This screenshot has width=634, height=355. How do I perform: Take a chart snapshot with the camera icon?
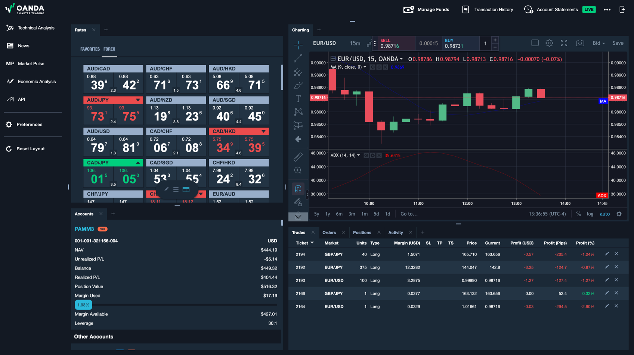point(580,43)
